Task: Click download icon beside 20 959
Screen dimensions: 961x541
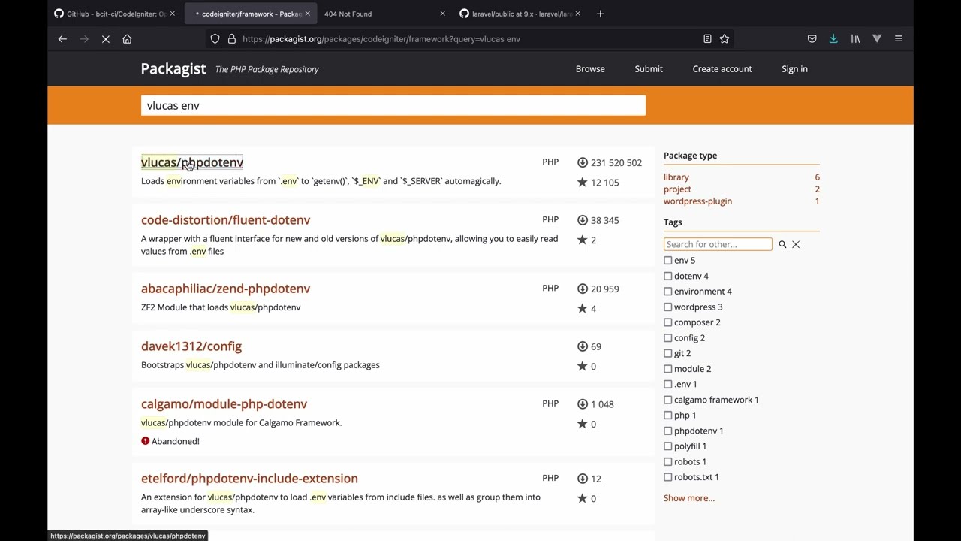Action: [x=582, y=289]
